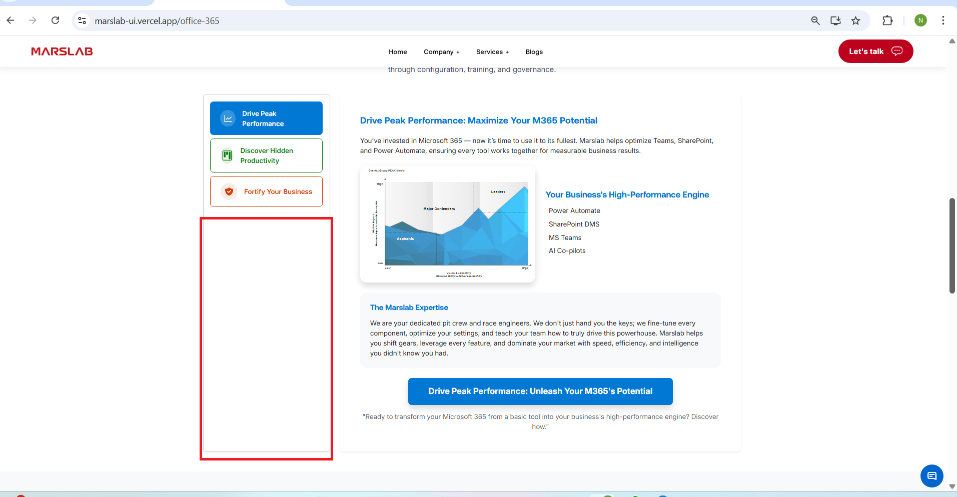The image size is (957, 497).
Task: Switch to Fortify Your Business tab
Action: coord(266,191)
